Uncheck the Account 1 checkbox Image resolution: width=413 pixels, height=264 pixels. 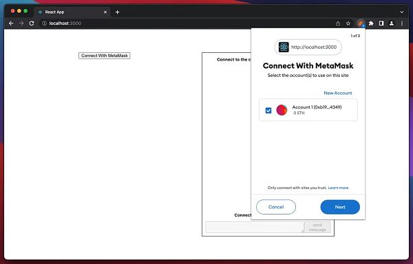[x=268, y=111]
